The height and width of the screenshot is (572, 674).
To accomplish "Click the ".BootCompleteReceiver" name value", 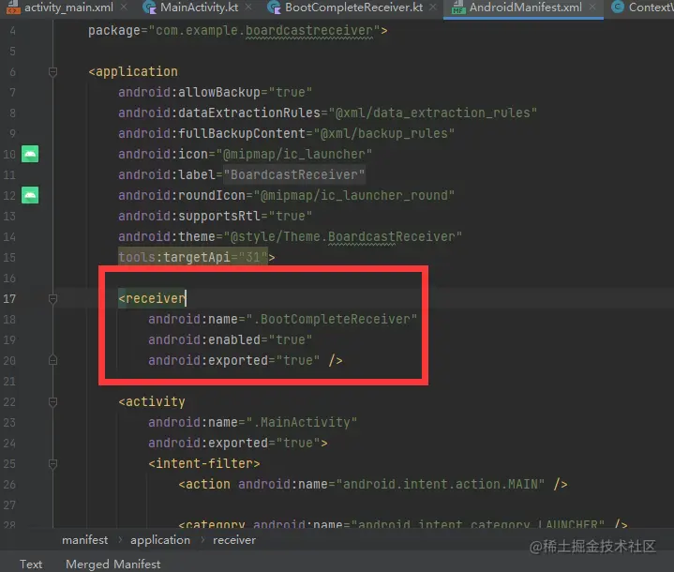I will click(x=331, y=319).
